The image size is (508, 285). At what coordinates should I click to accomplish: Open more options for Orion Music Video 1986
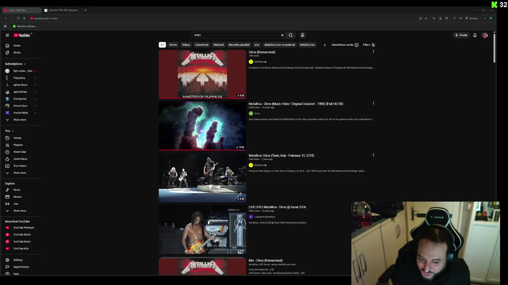pos(373,104)
